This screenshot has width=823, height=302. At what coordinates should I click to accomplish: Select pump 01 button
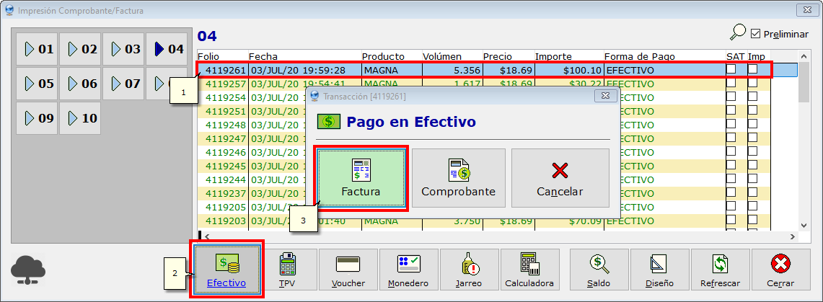(38, 49)
